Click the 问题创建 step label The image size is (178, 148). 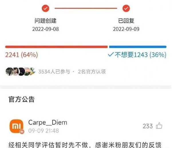[x=46, y=21]
